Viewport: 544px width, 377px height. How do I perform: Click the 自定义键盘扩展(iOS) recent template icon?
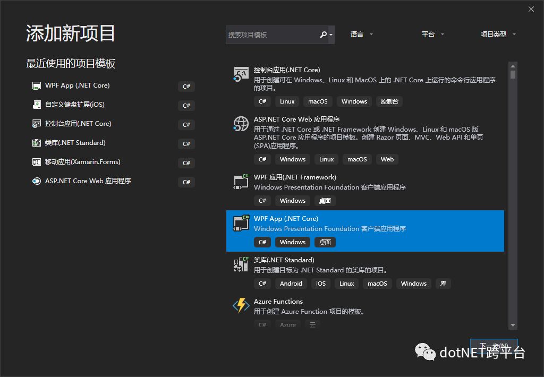point(37,105)
